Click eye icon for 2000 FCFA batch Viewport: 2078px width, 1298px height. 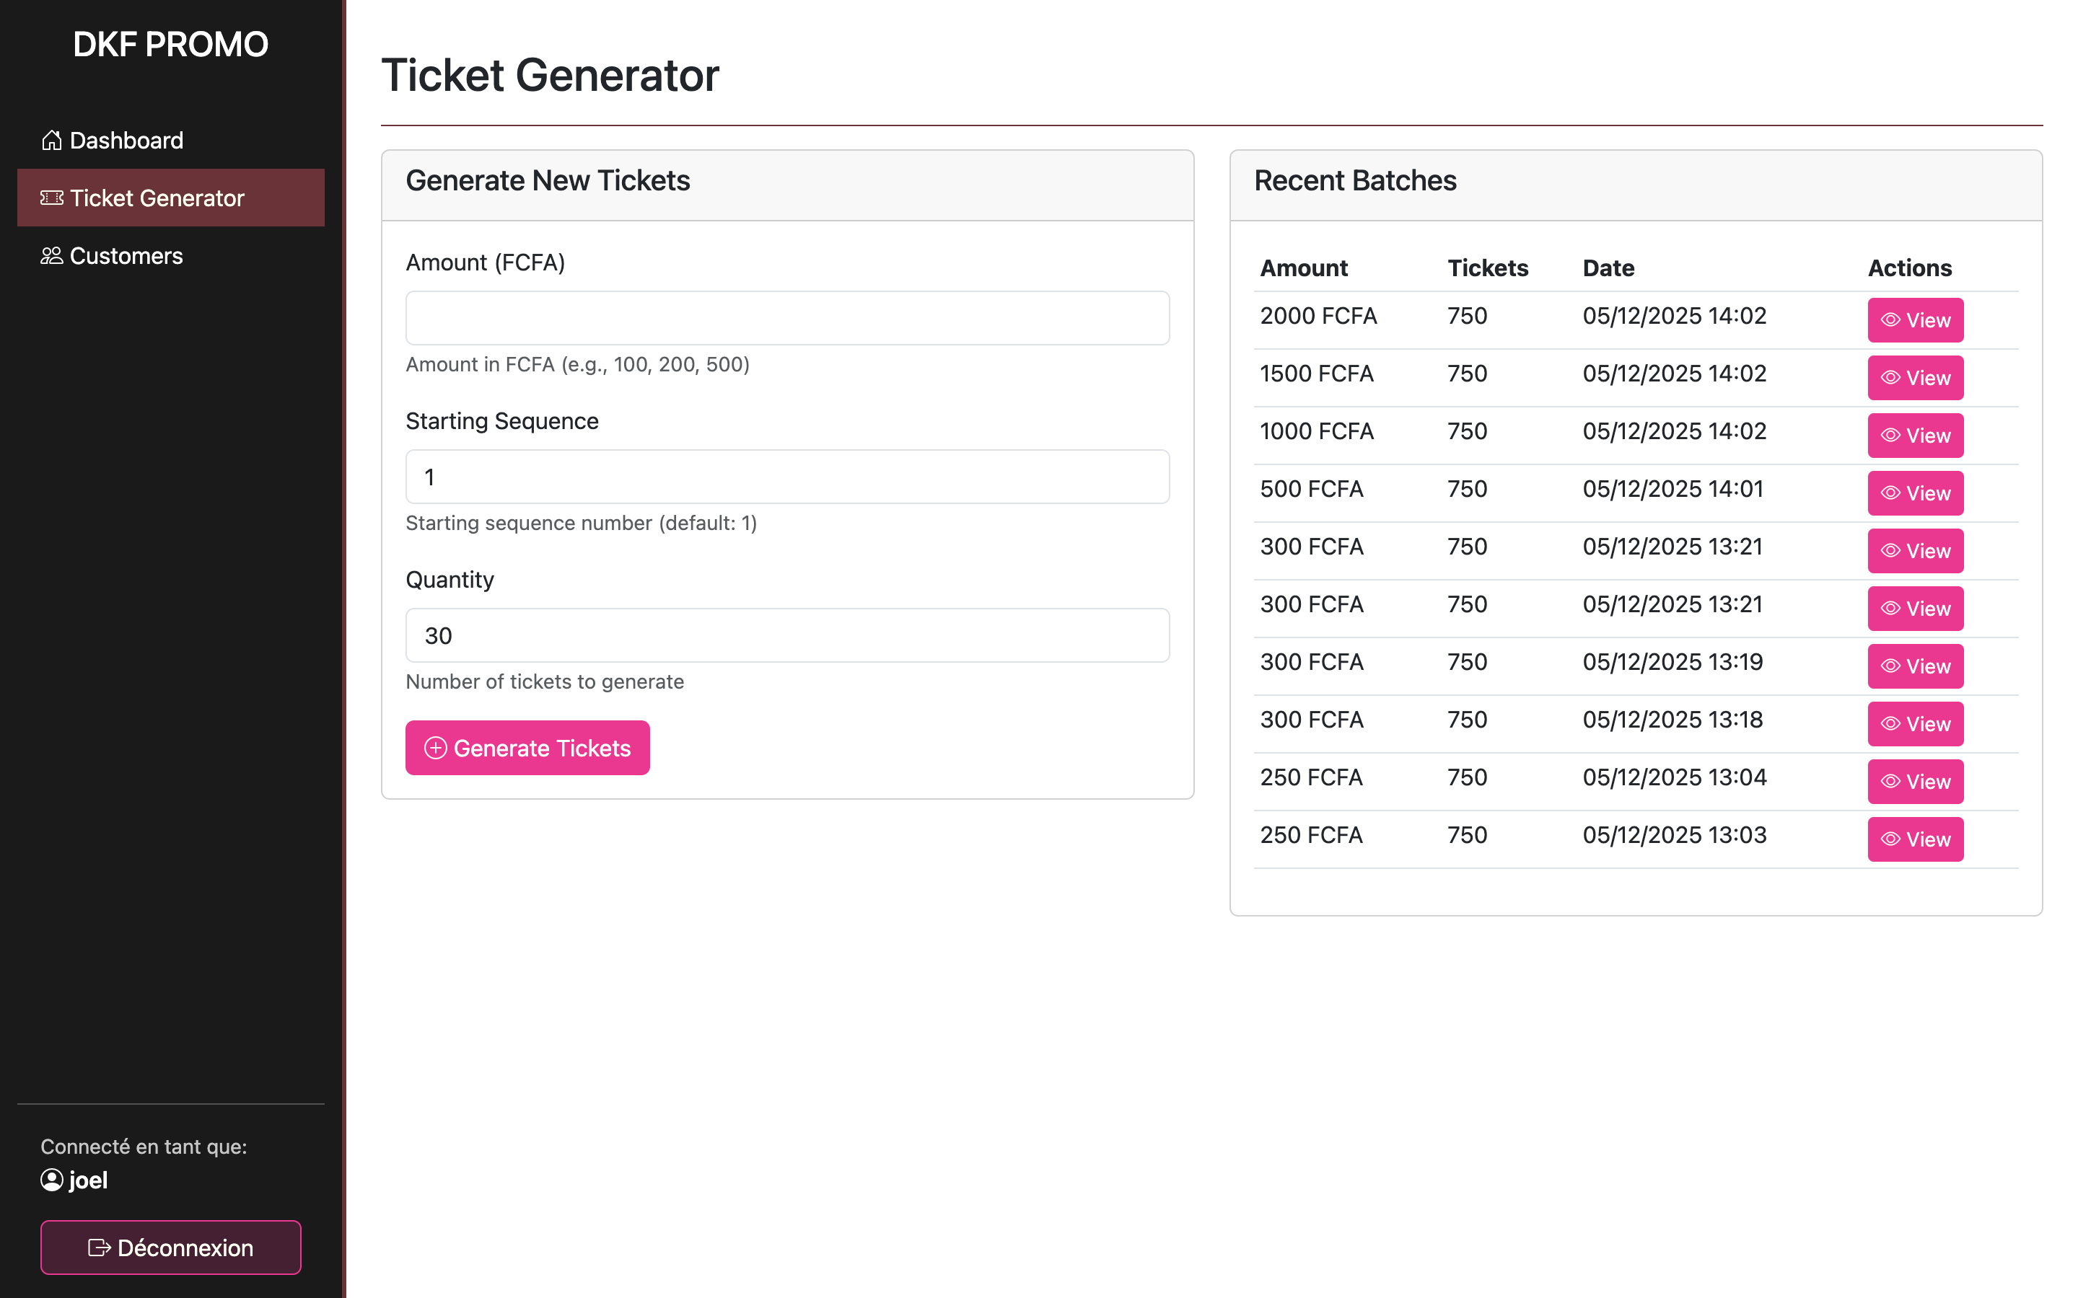click(x=1890, y=320)
